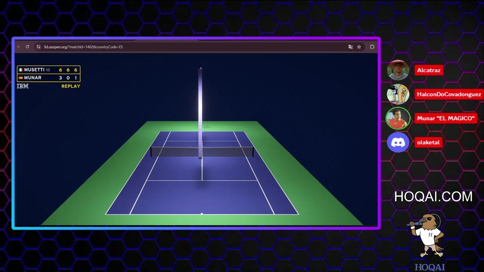Click the translate page icon
This screenshot has height=272, width=484.
click(351, 47)
